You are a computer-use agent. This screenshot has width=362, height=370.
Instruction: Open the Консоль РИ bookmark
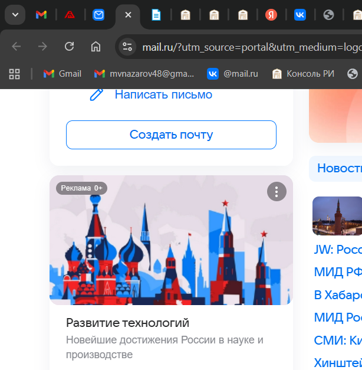pos(303,74)
